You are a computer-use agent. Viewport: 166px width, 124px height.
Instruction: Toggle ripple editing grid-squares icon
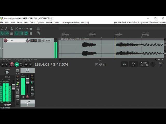(11, 33)
